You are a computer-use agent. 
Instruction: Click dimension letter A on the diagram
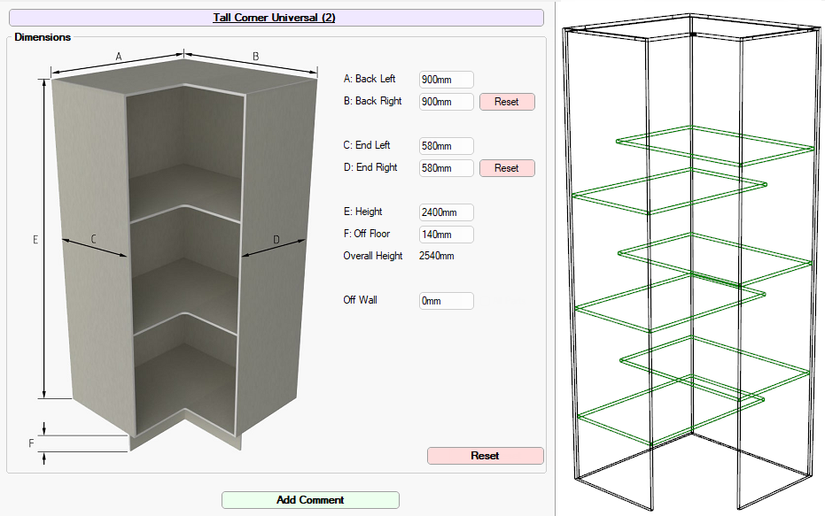click(x=119, y=57)
